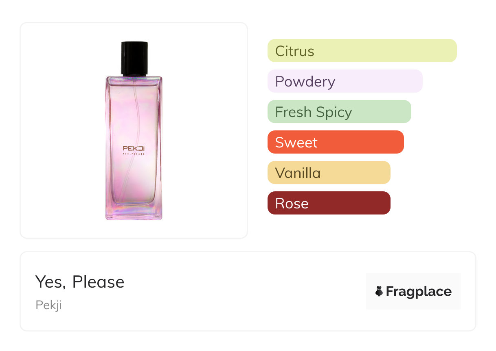Click the gray box surrounding the Fragplace logo
This screenshot has height=351, width=496.
pos(413,291)
